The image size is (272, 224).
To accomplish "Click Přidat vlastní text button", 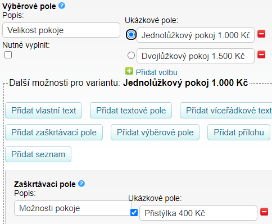I will coord(44,111).
